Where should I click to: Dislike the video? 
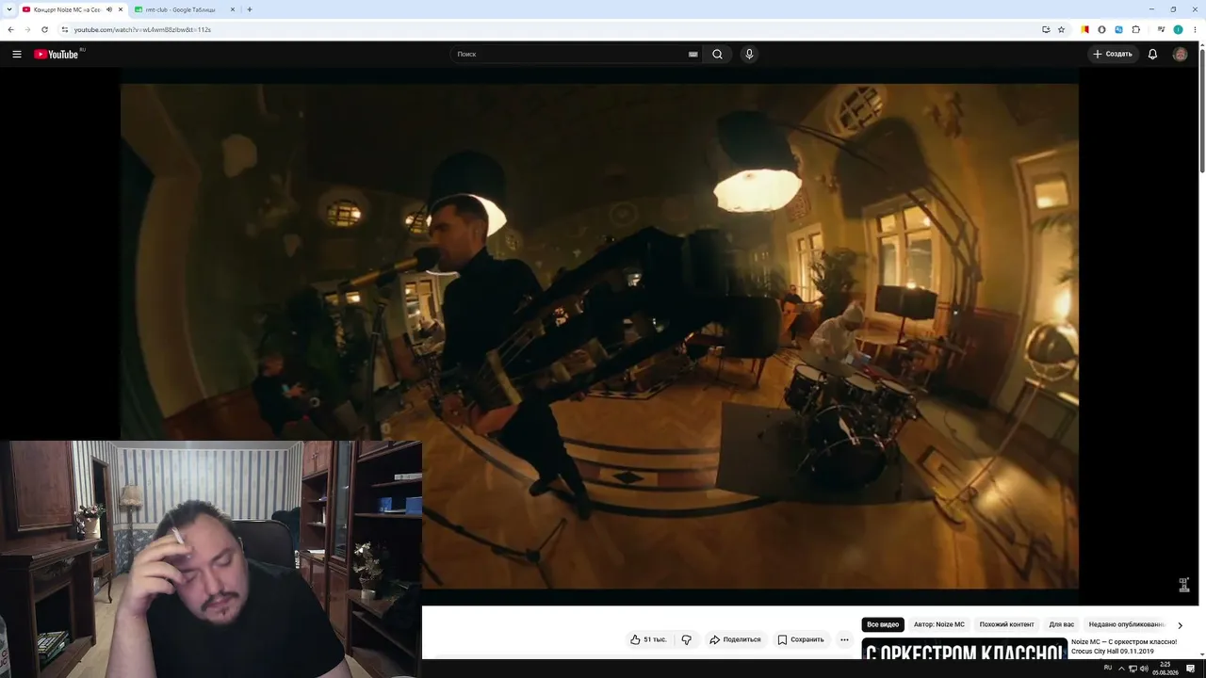pyautogui.click(x=686, y=639)
